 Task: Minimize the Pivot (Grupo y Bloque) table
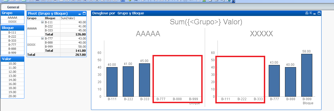click(x=80, y=14)
